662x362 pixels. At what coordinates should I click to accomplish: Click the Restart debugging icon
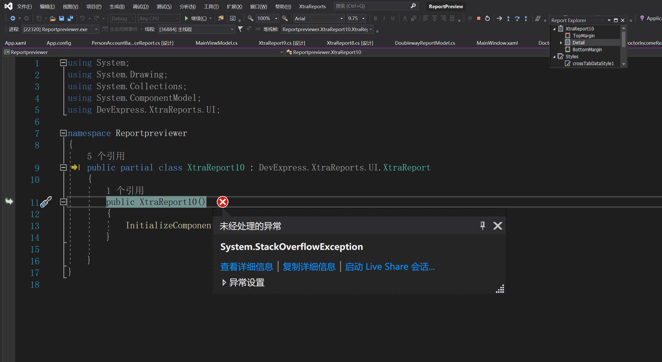487,18
